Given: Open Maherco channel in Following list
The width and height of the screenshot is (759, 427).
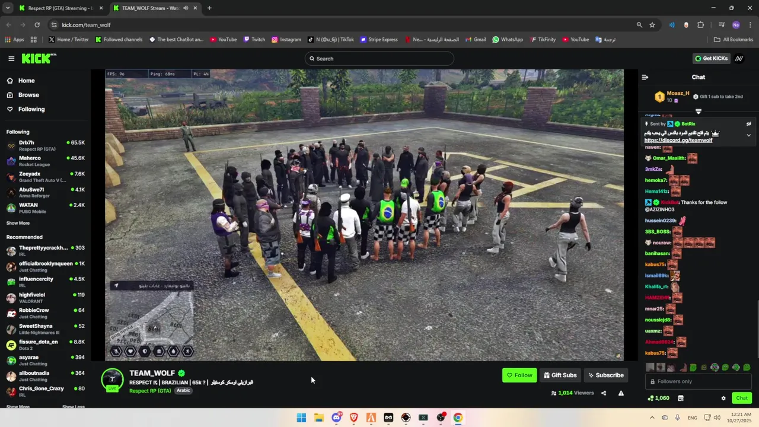Looking at the screenshot, I should 46,161.
